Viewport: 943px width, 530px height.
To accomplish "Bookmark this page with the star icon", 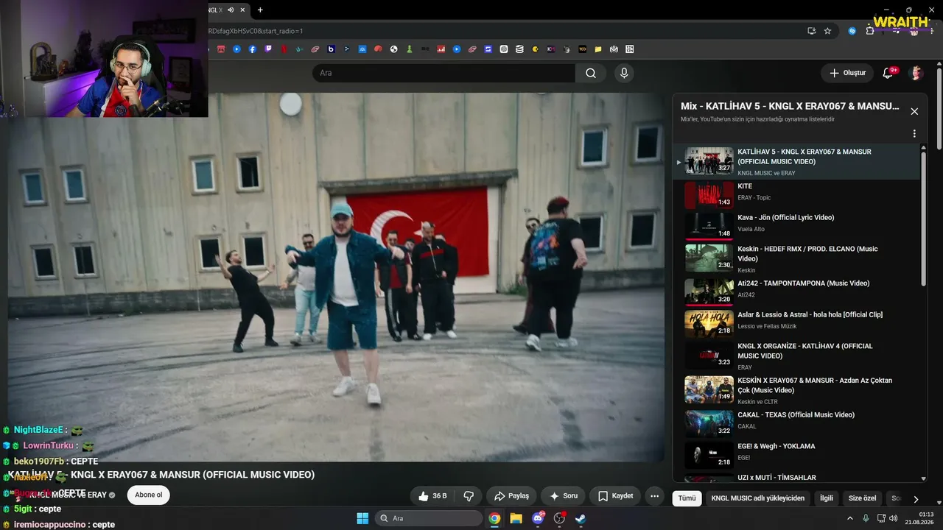I will point(827,31).
